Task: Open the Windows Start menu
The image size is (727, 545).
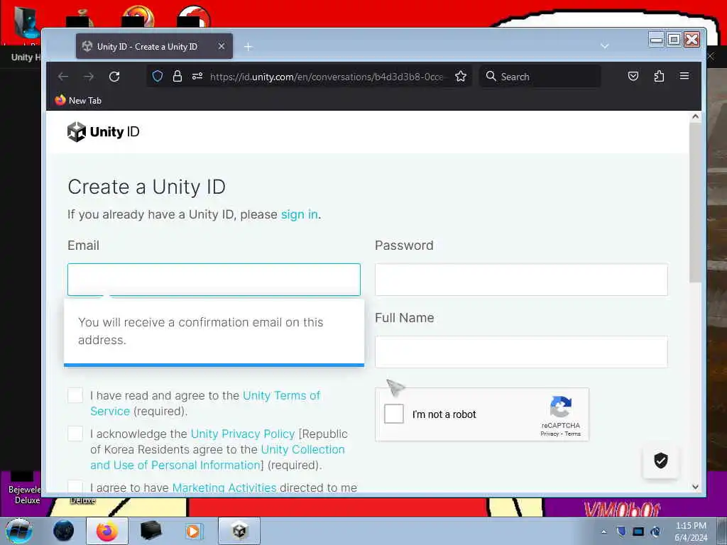Action: point(19,531)
